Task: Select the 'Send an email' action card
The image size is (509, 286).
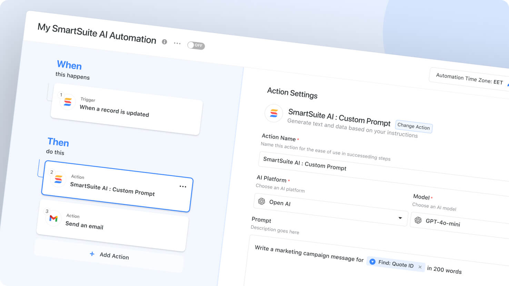Action: 112,225
